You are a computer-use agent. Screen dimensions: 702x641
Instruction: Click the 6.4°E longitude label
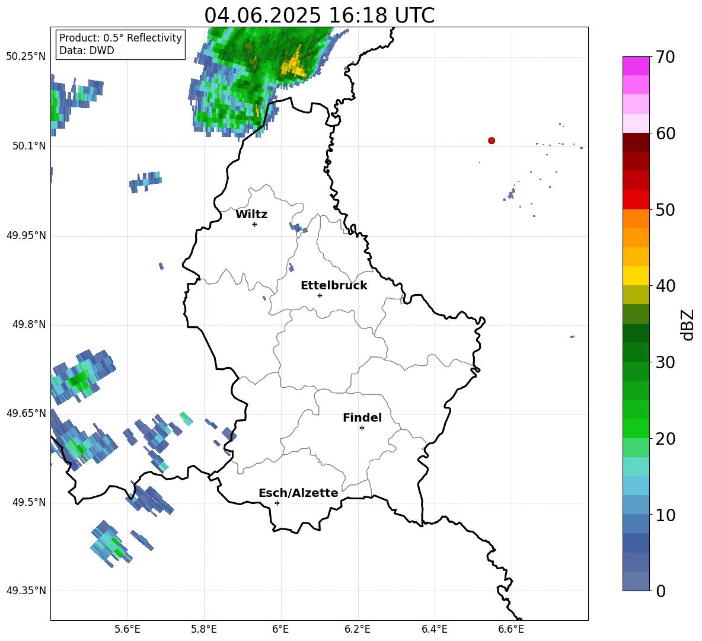click(x=434, y=629)
